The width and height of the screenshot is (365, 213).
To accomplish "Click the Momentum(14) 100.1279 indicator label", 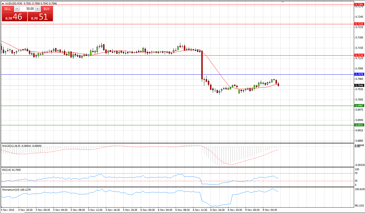I will click(16, 189).
